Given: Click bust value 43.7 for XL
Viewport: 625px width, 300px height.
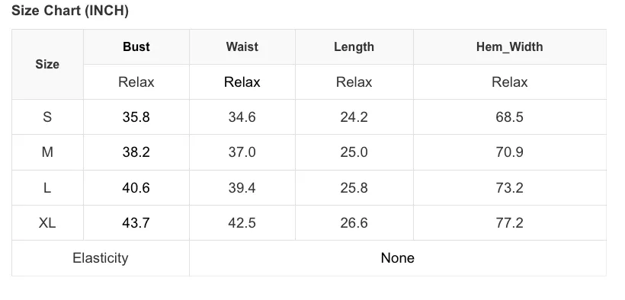Looking at the screenshot, I should [x=136, y=222].
